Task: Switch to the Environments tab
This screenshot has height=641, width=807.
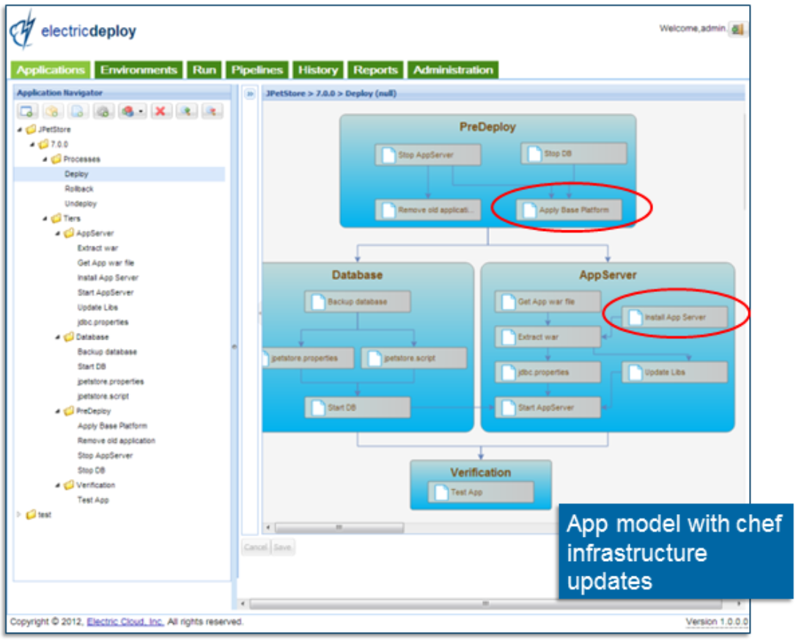Action: (139, 70)
